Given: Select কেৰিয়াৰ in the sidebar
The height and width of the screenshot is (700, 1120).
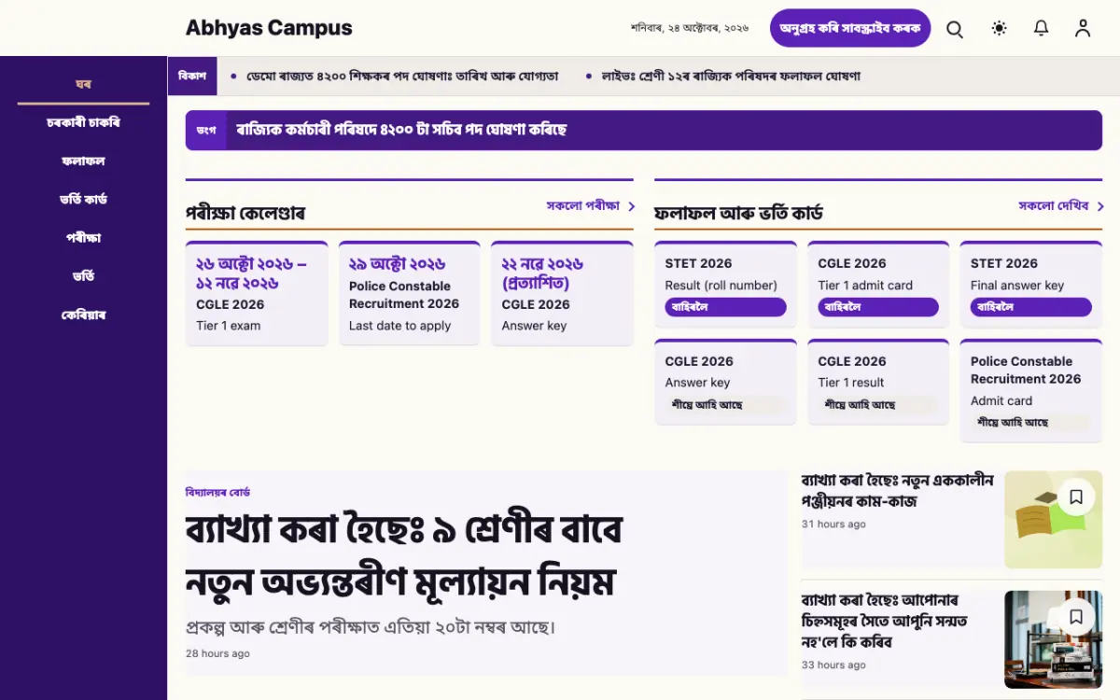Looking at the screenshot, I should point(83,315).
